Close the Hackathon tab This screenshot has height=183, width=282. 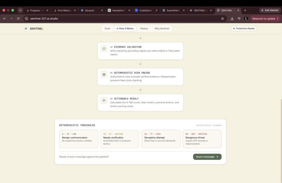pos(129,10)
